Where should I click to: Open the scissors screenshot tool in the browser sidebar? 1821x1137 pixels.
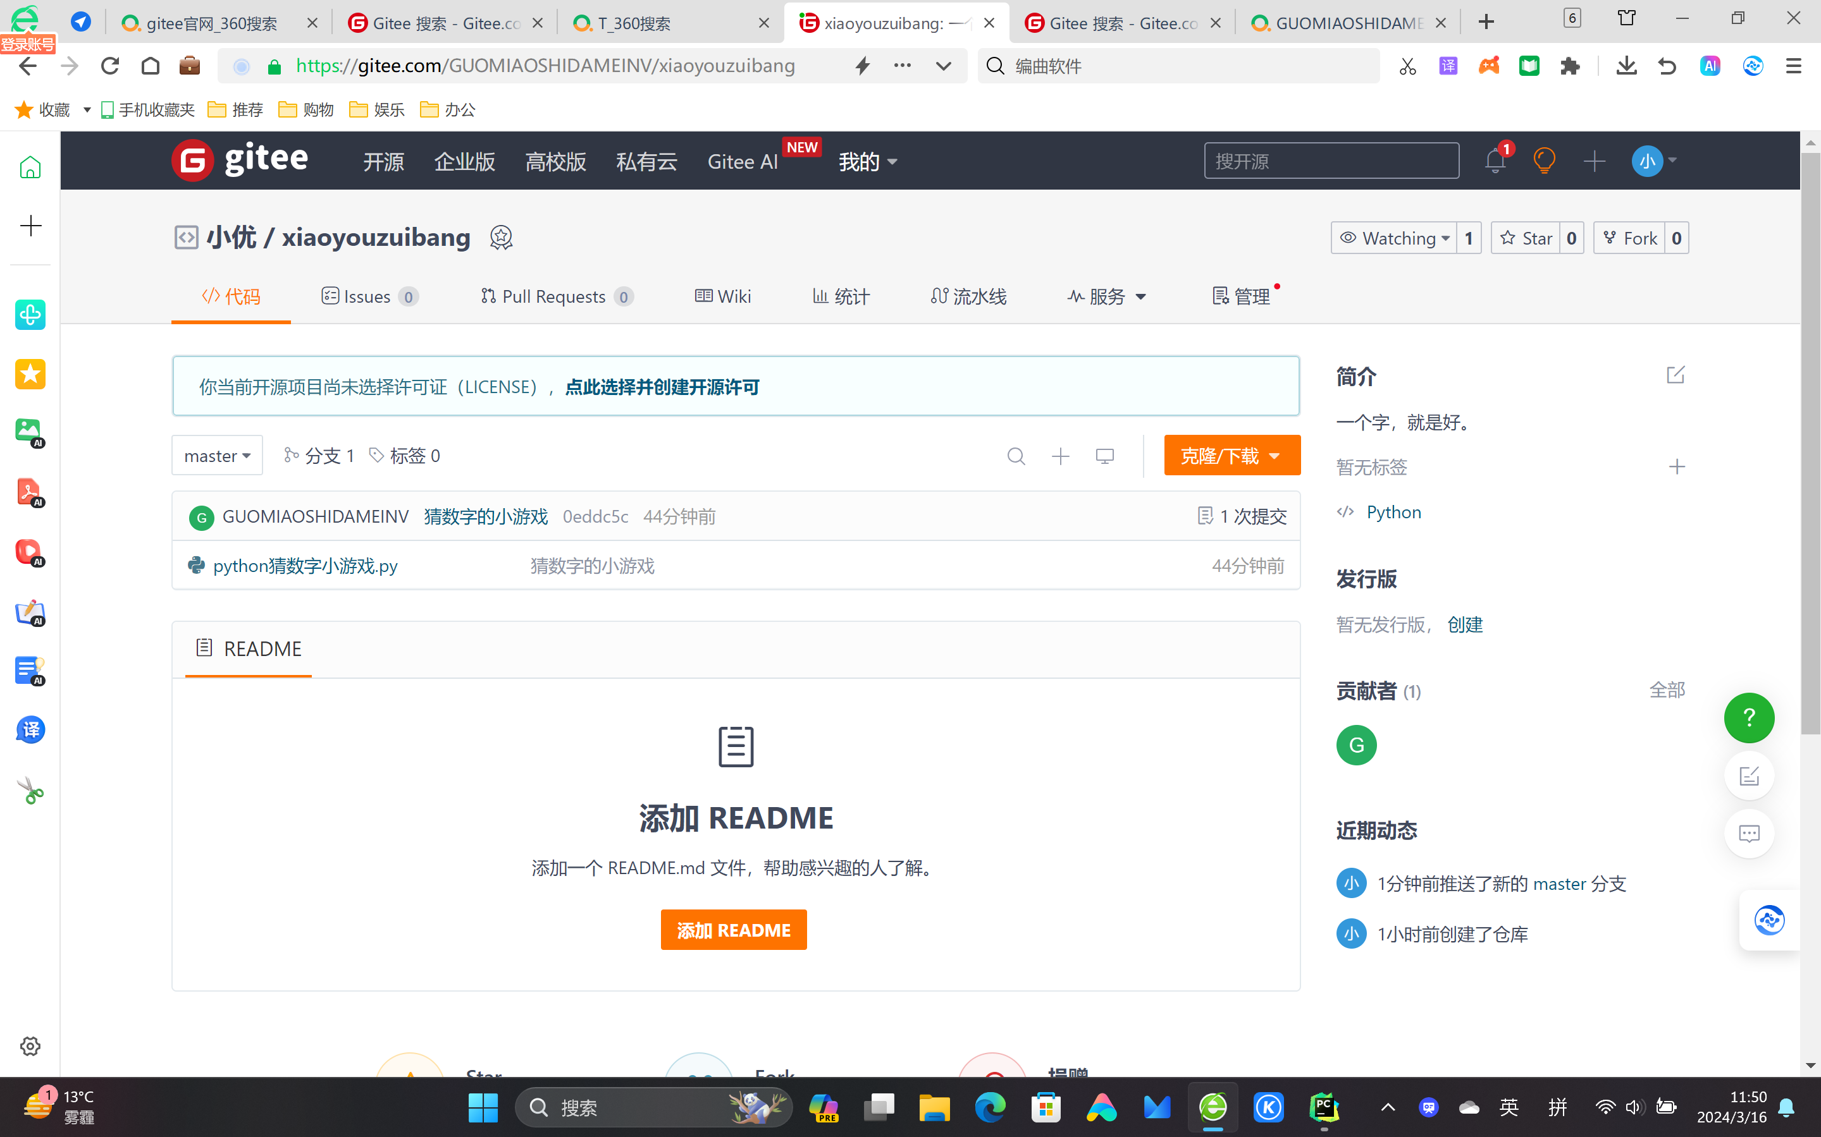tap(30, 790)
